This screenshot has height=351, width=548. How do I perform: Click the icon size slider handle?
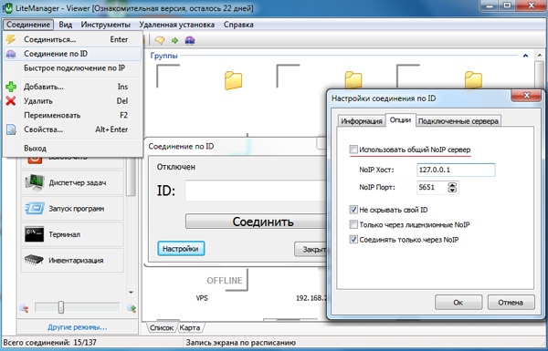click(61, 307)
